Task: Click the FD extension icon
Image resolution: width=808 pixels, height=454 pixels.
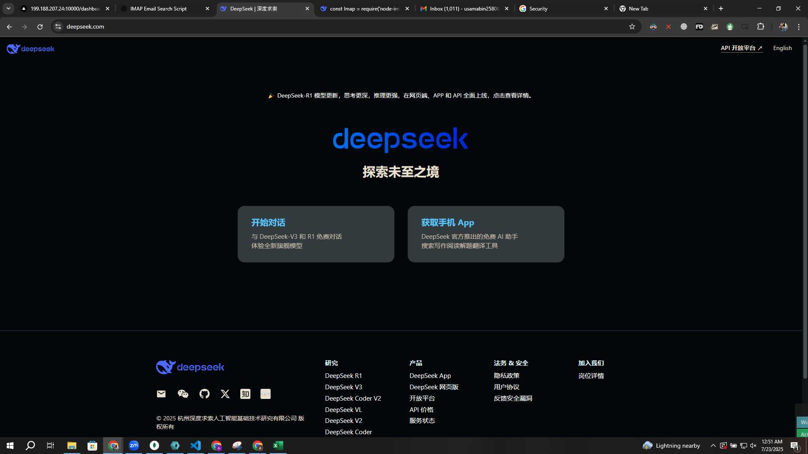Action: (699, 26)
